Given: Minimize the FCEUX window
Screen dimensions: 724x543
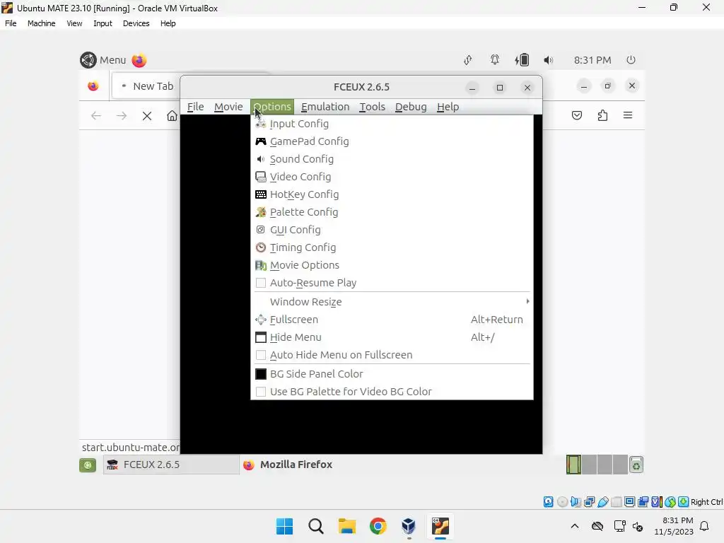Looking at the screenshot, I should pos(472,88).
